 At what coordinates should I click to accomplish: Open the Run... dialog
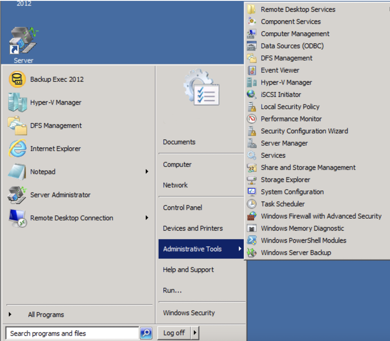(x=172, y=290)
